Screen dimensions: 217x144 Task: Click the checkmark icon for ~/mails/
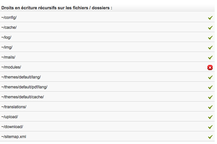point(210,58)
